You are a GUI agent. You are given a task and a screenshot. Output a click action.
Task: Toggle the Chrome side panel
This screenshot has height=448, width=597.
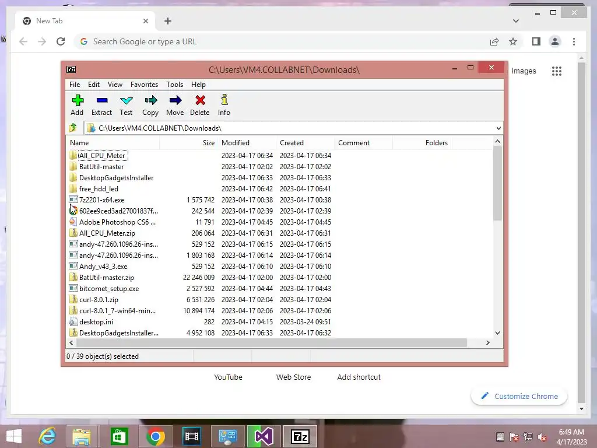pos(536,41)
